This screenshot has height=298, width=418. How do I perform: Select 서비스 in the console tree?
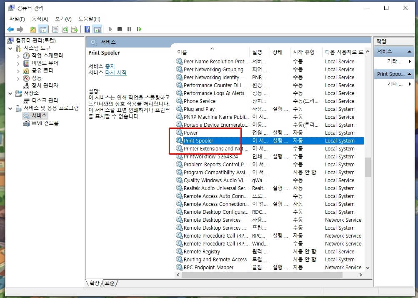tap(39, 116)
